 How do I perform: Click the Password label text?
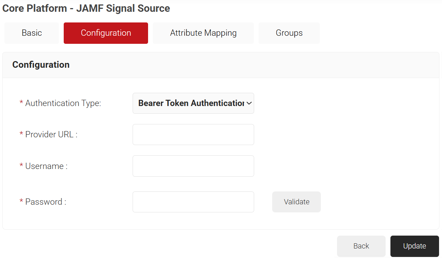[x=46, y=202]
